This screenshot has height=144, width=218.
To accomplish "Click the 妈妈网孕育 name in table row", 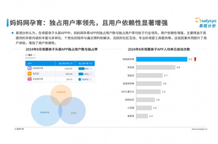I will pos(38,68).
